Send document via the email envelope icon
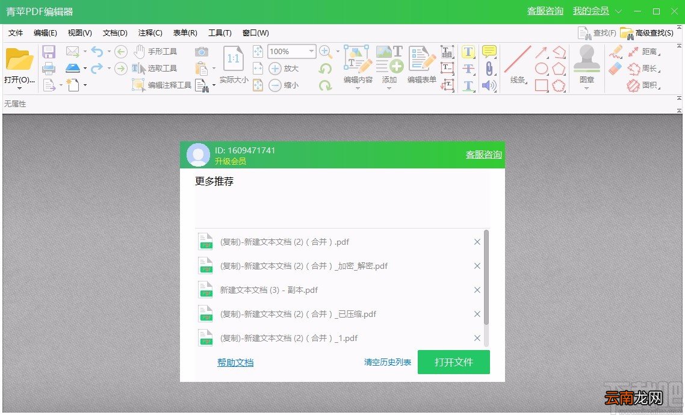This screenshot has height=415, width=685. point(72,52)
